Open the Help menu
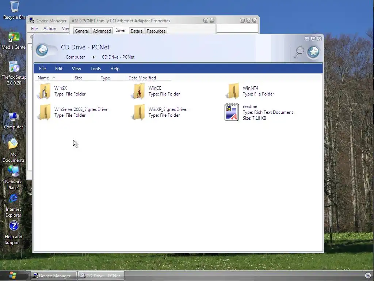Viewport: 374px width, 281px height. pos(115,69)
